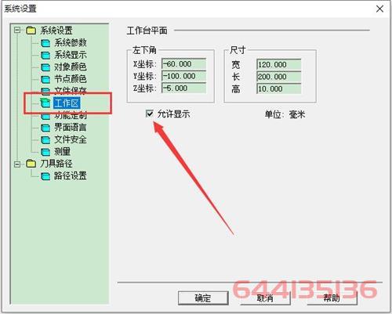Image resolution: width=392 pixels, height=314 pixels.
Task: Click the X坐标 input field
Action: [x=184, y=64]
